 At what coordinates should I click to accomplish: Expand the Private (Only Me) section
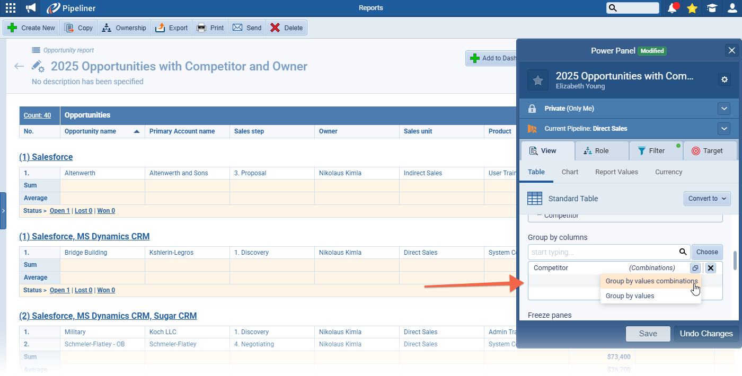(724, 109)
